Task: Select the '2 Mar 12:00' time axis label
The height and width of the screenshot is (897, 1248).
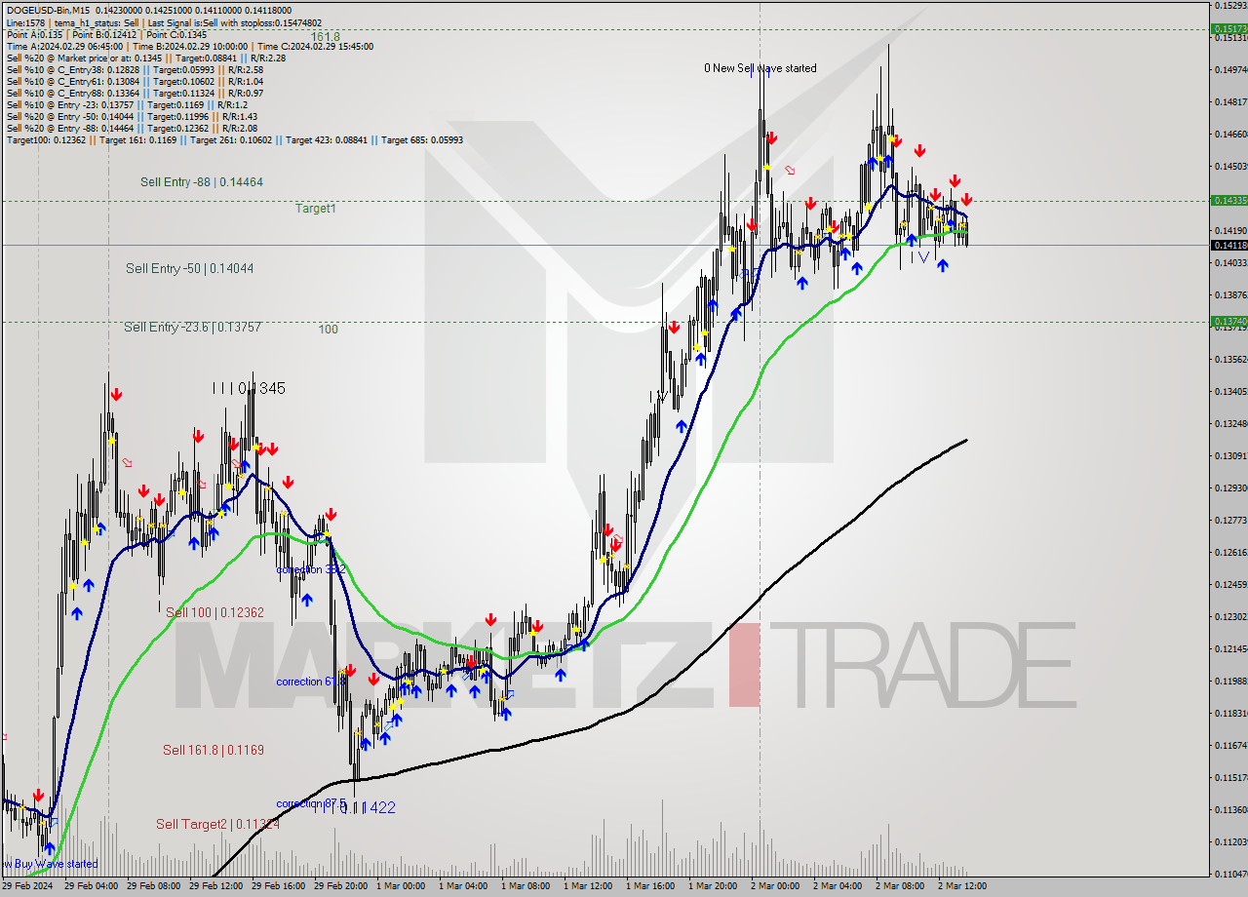Action: coord(961,886)
